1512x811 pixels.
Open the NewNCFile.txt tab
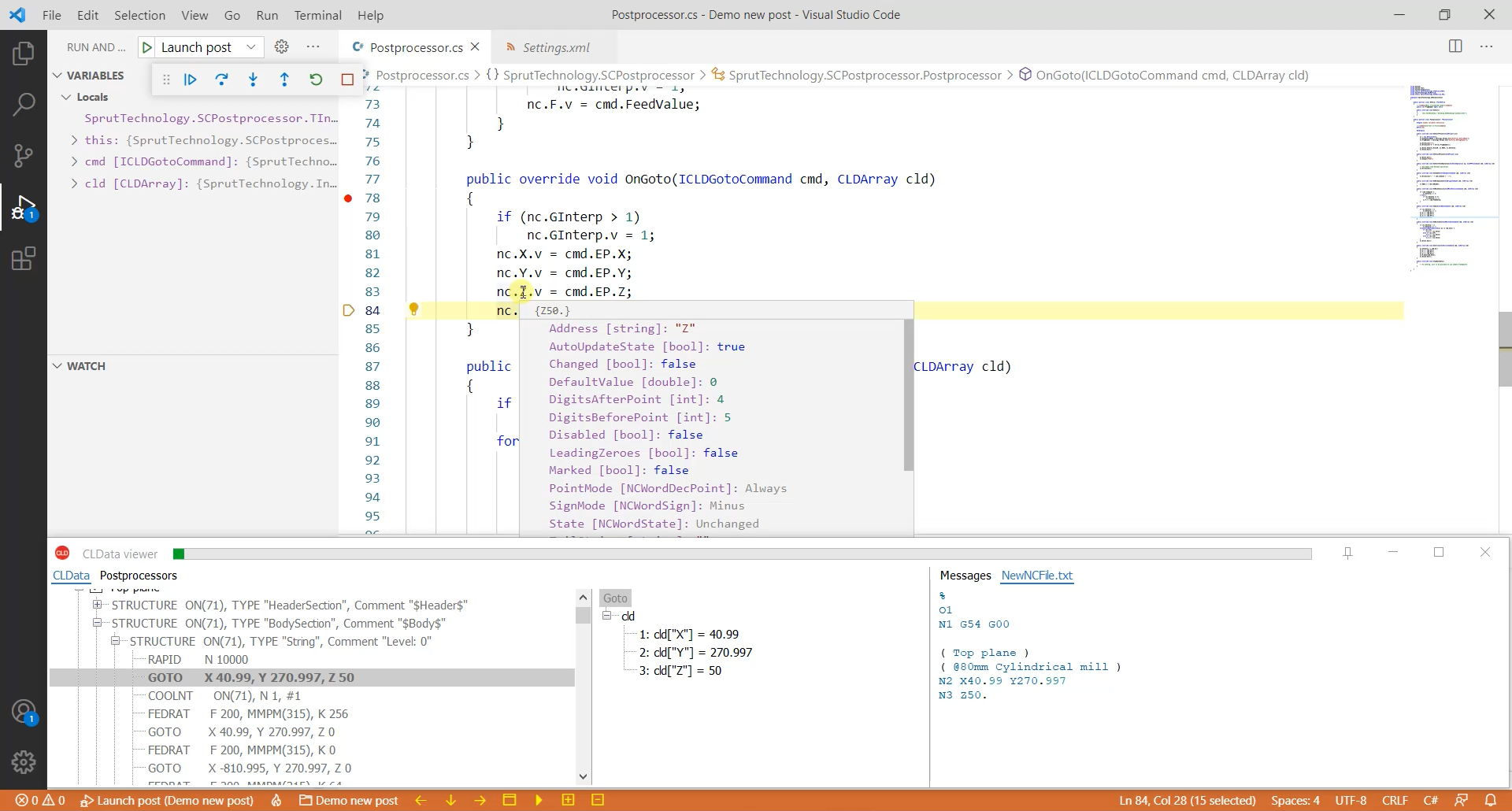pos(1036,576)
